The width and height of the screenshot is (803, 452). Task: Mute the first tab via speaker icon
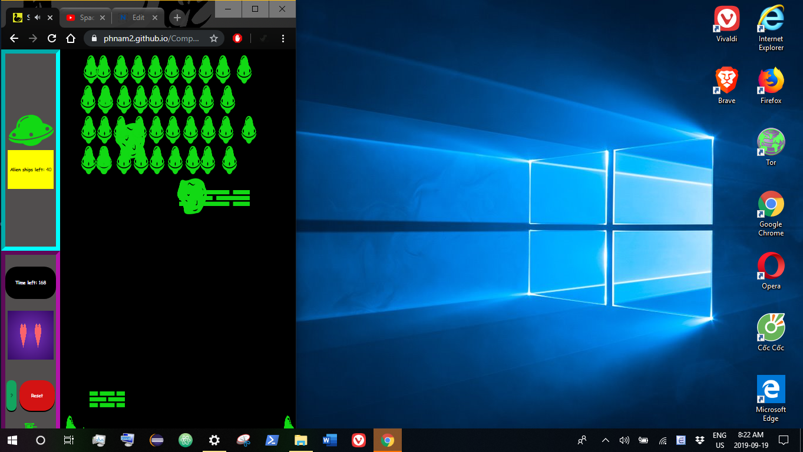click(38, 18)
